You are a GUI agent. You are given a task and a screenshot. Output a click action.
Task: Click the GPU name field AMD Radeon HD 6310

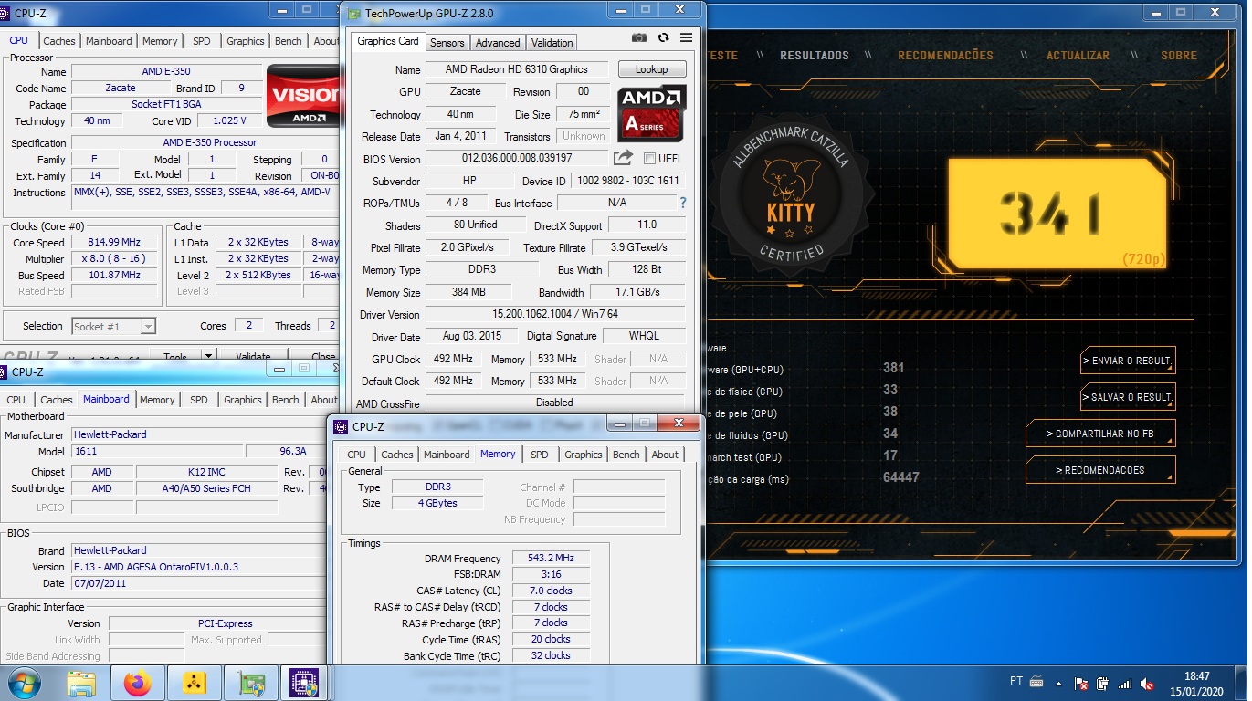(x=516, y=69)
